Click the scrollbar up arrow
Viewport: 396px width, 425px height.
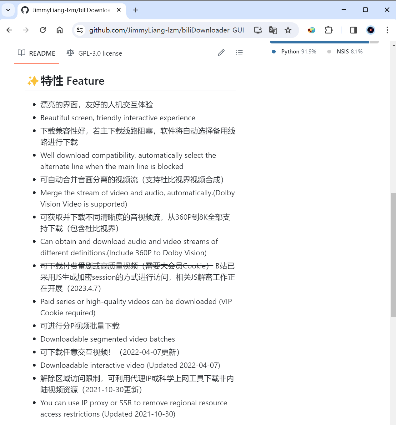click(393, 45)
